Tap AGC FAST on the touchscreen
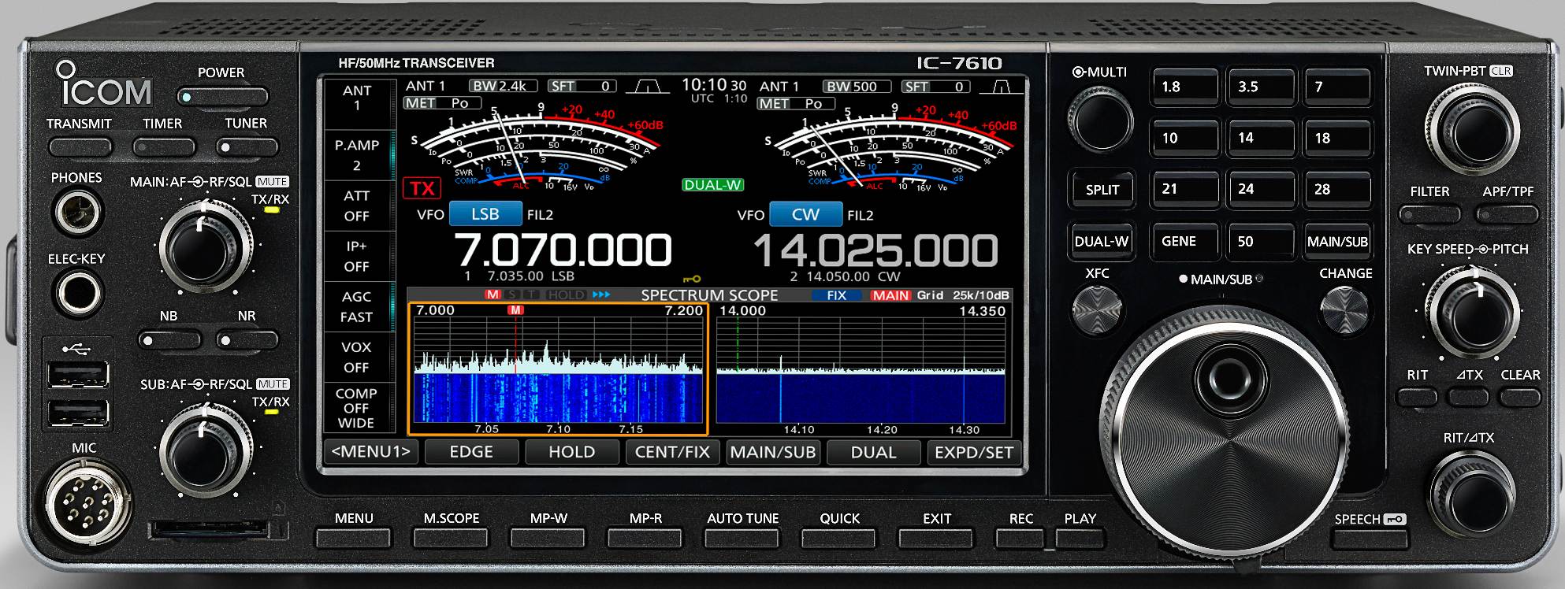The height and width of the screenshot is (589, 1565). (x=357, y=306)
